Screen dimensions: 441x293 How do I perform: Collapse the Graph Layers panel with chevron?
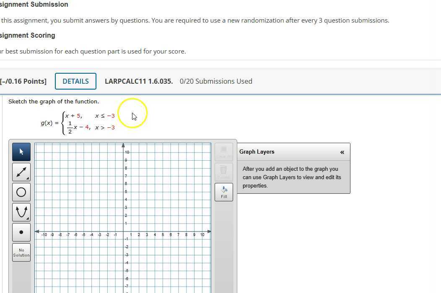point(342,152)
